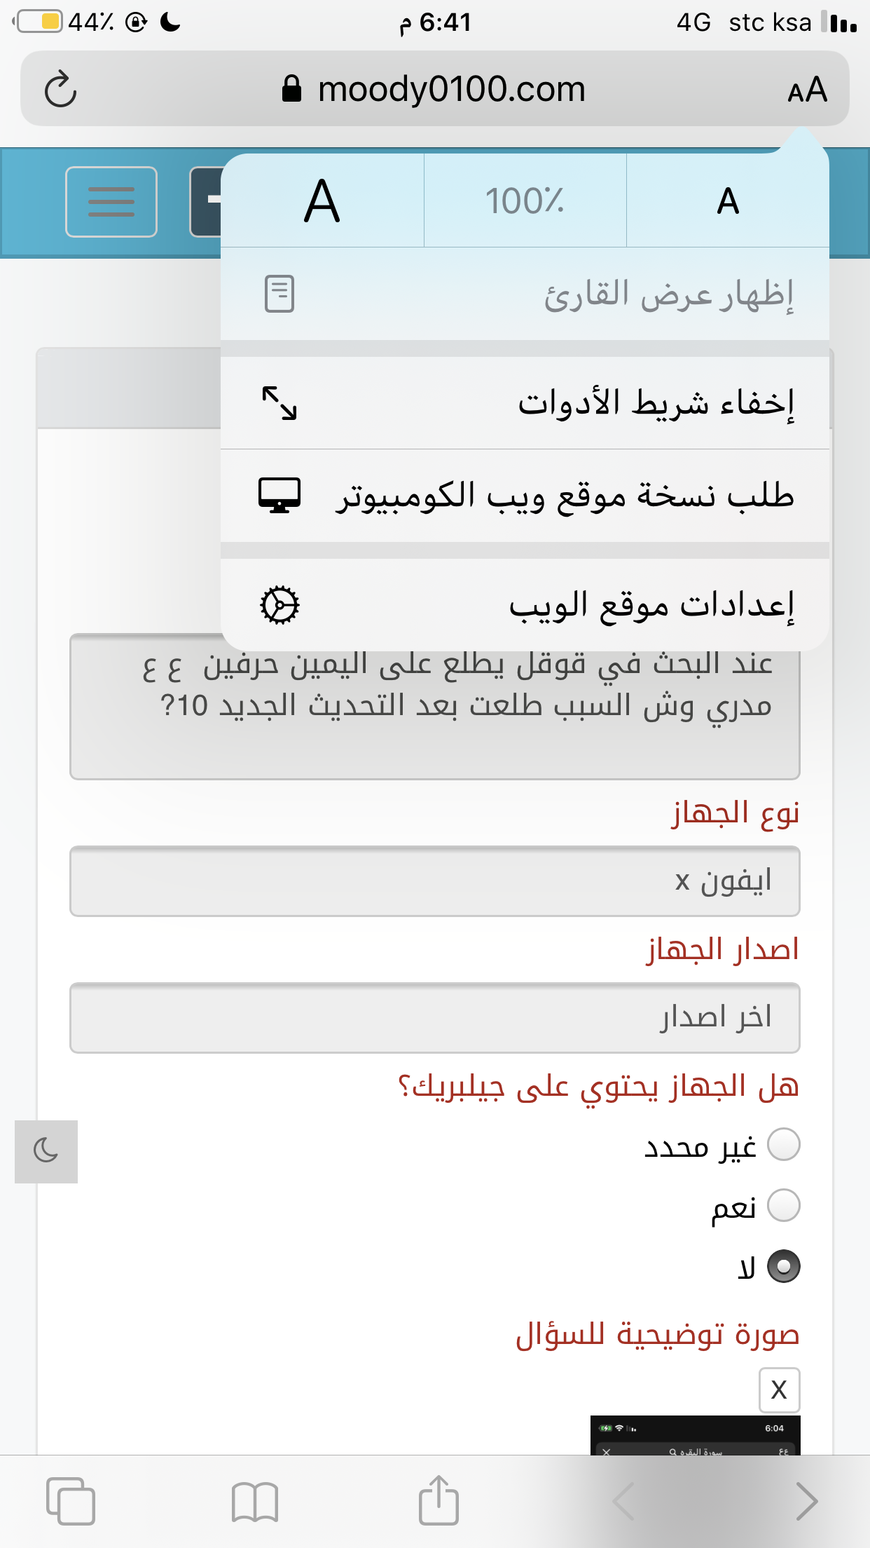
Task: Open the hamburger menu on the site header
Action: coord(111,202)
